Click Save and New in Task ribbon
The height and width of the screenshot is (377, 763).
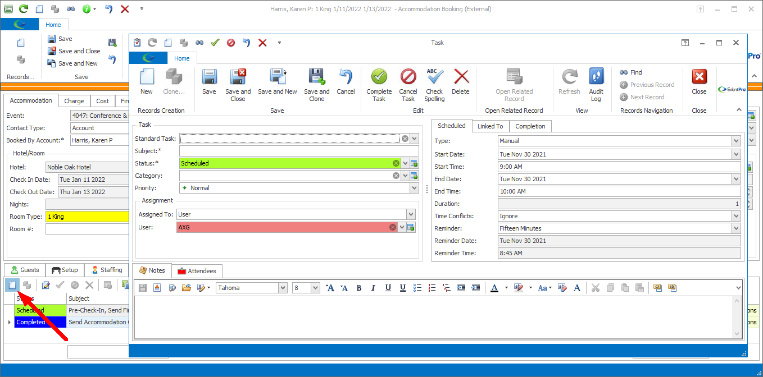(278, 81)
